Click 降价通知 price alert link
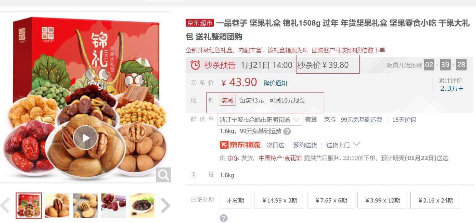Screen dimensions: 476x223 [275, 83]
